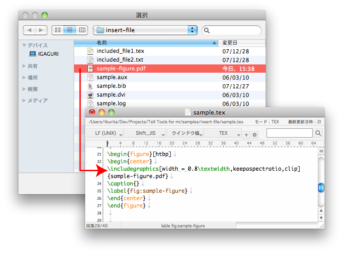This screenshot has height=254, width=343.
Task: Select the sample.bib file
Action: coord(111,86)
